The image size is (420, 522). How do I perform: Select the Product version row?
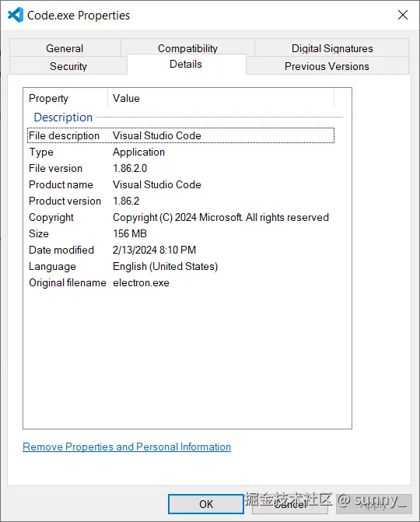[180, 201]
